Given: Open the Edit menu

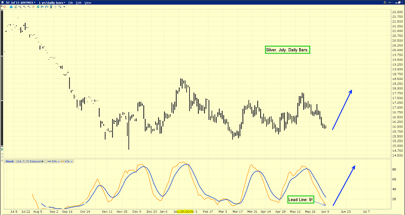Looking at the screenshot, I should [x=79, y=3].
